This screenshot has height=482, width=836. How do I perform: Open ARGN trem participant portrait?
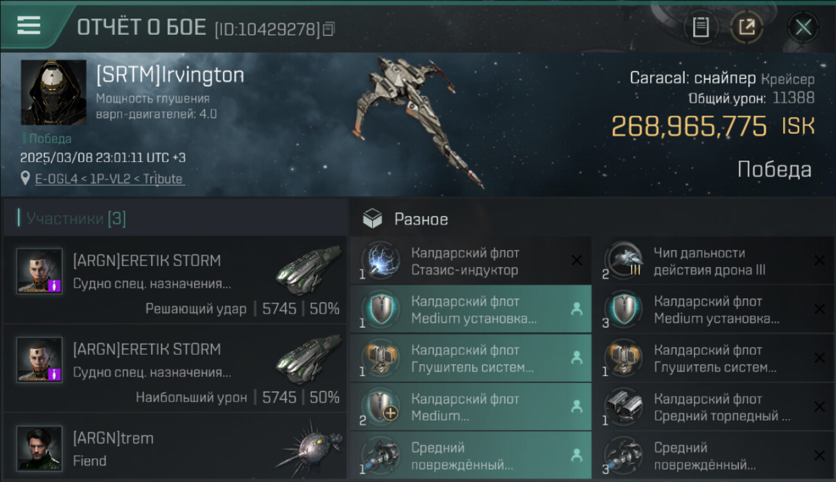[x=40, y=448]
